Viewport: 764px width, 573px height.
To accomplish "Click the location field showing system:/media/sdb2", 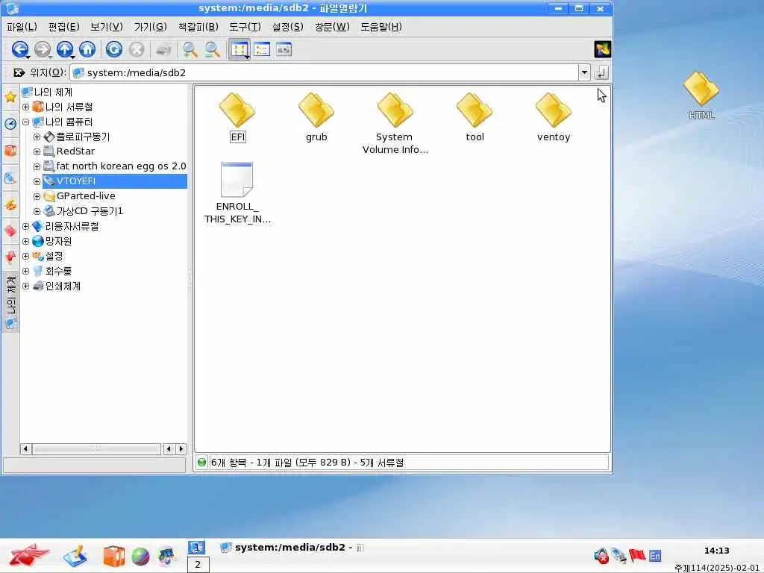I will coord(324,72).
